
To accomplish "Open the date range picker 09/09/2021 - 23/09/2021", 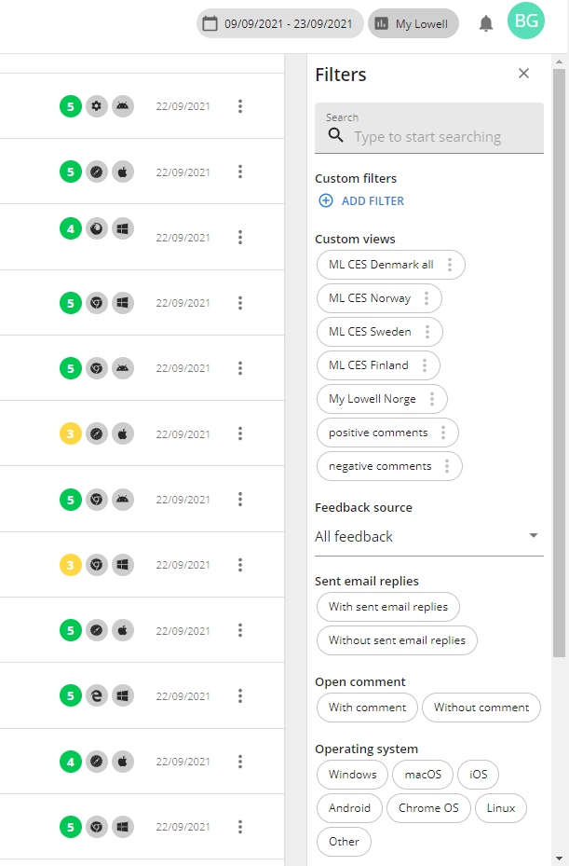I will (279, 24).
